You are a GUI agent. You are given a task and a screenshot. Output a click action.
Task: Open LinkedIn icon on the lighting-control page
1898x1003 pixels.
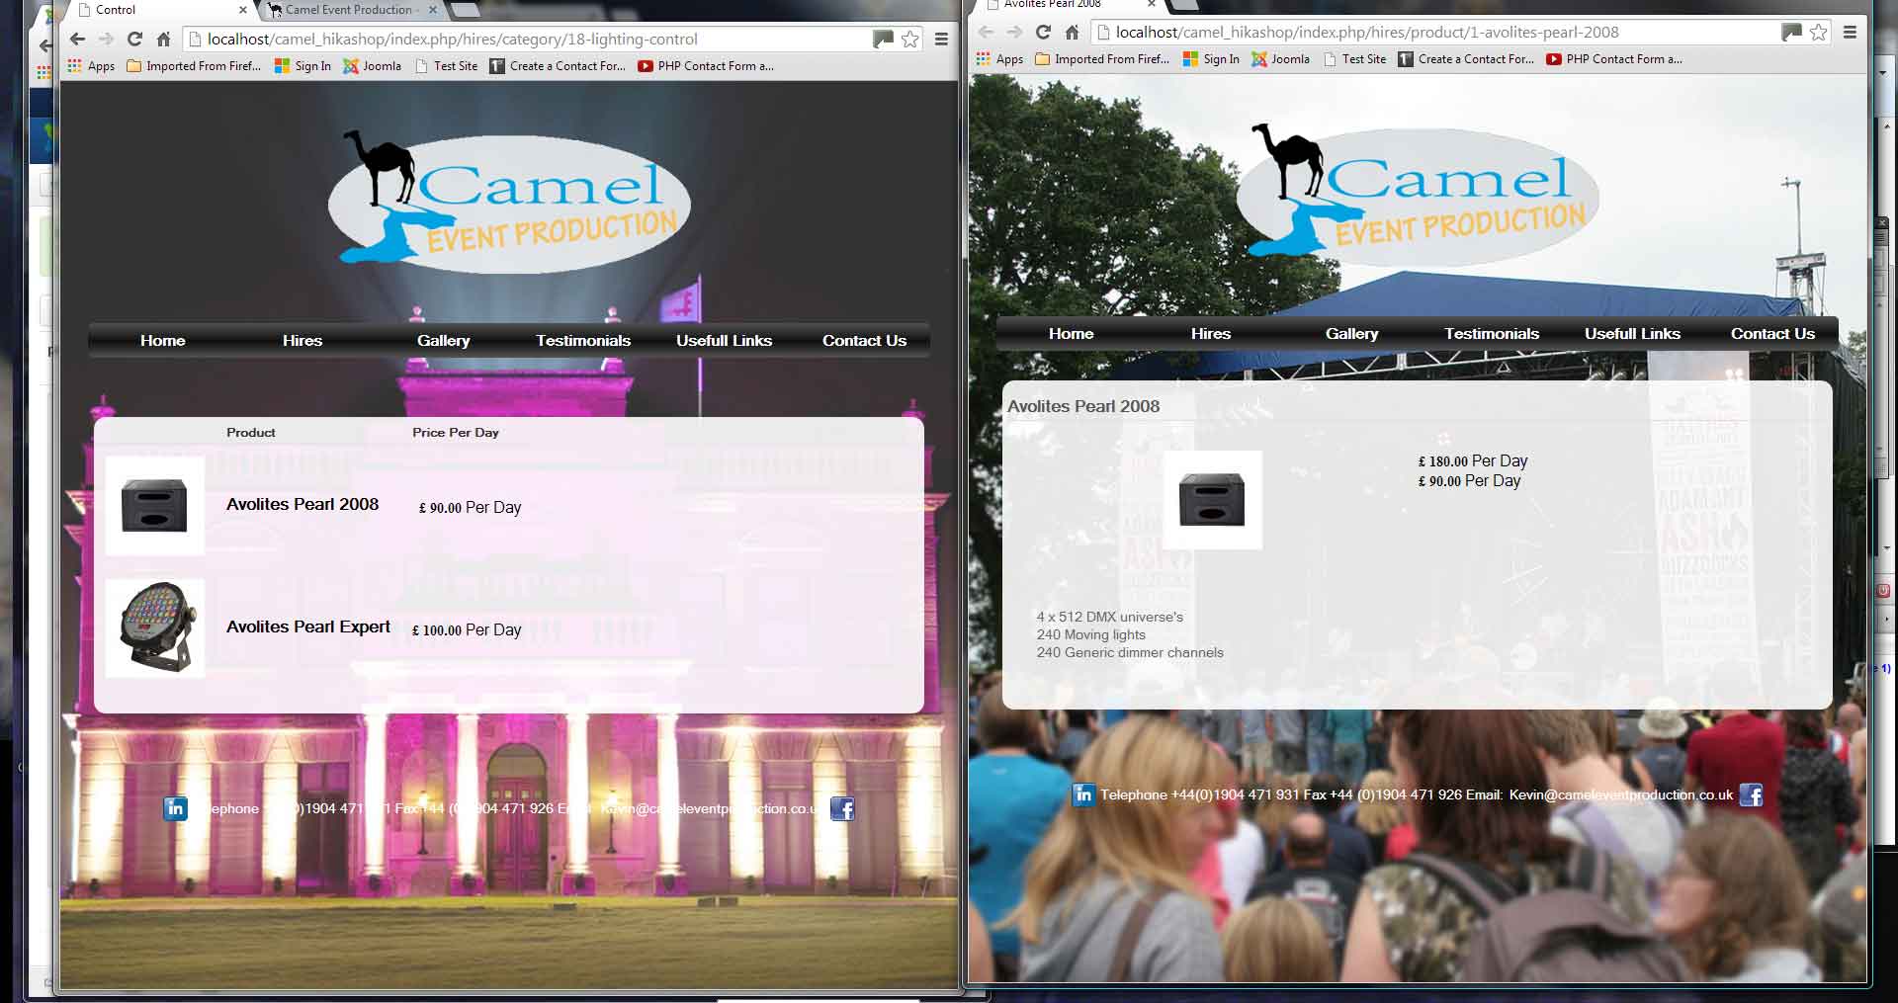tap(175, 808)
